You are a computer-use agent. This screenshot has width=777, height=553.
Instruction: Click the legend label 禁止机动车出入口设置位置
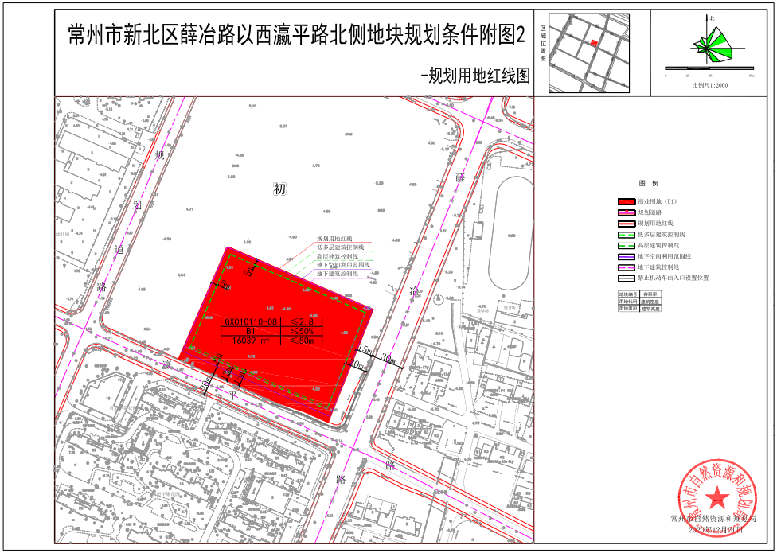click(673, 278)
